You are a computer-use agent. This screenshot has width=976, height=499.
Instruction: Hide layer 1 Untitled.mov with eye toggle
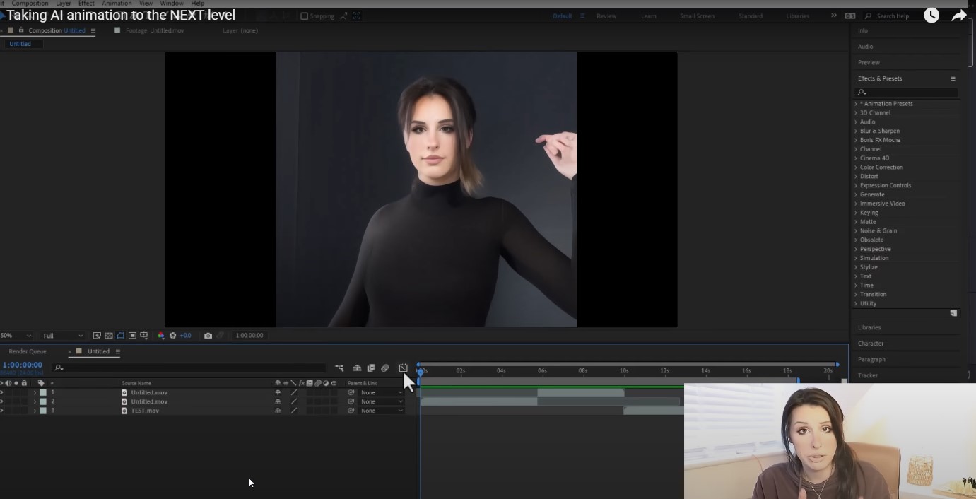pos(2,392)
